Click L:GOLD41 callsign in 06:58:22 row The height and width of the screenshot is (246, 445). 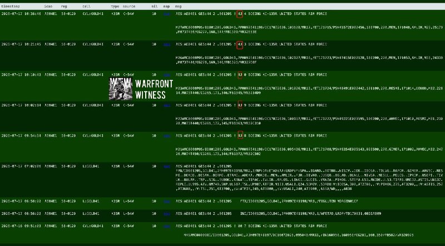tap(91, 201)
